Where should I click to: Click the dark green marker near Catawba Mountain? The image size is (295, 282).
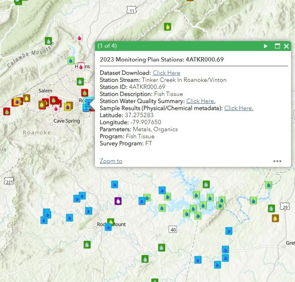tap(48, 41)
